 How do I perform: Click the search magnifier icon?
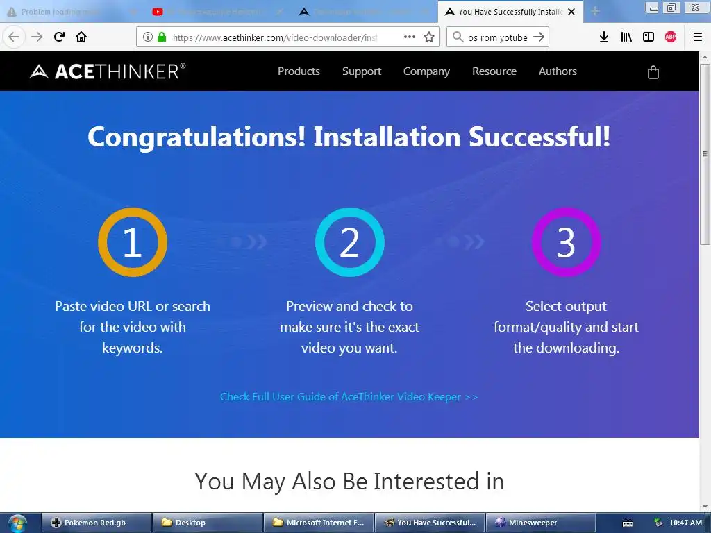[458, 37]
